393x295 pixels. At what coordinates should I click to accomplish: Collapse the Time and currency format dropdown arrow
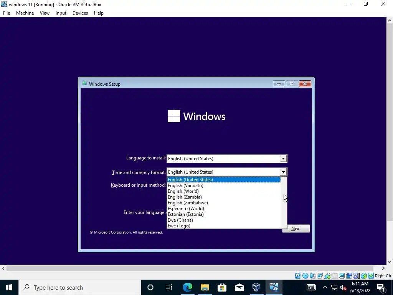point(283,172)
